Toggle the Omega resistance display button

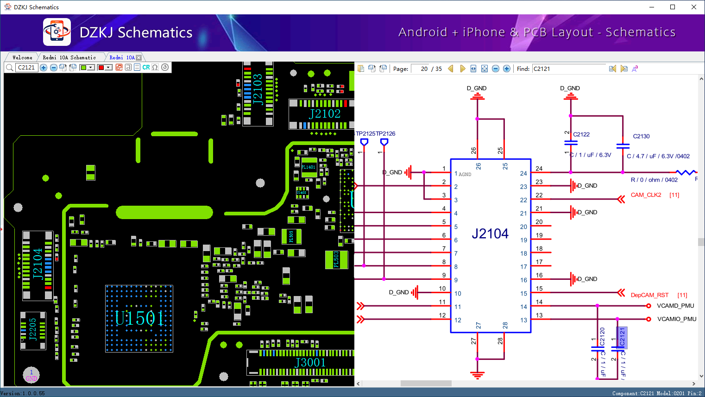coord(155,68)
